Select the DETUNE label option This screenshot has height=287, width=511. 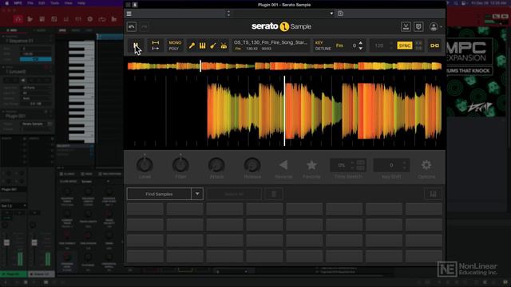click(323, 49)
